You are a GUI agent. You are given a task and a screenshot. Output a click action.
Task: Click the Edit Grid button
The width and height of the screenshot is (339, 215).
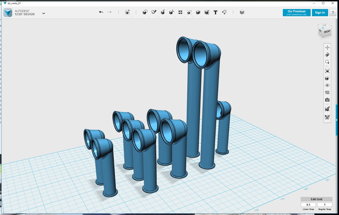coord(316,199)
